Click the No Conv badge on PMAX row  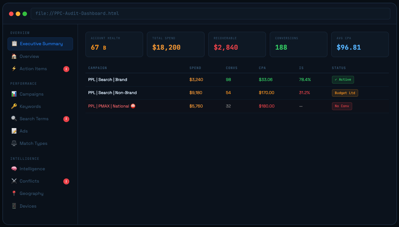pyautogui.click(x=342, y=106)
